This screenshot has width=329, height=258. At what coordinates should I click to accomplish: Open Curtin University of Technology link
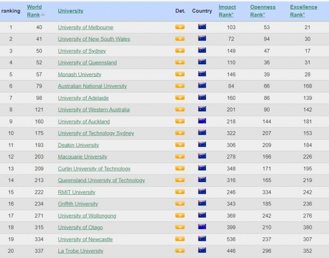(94, 169)
